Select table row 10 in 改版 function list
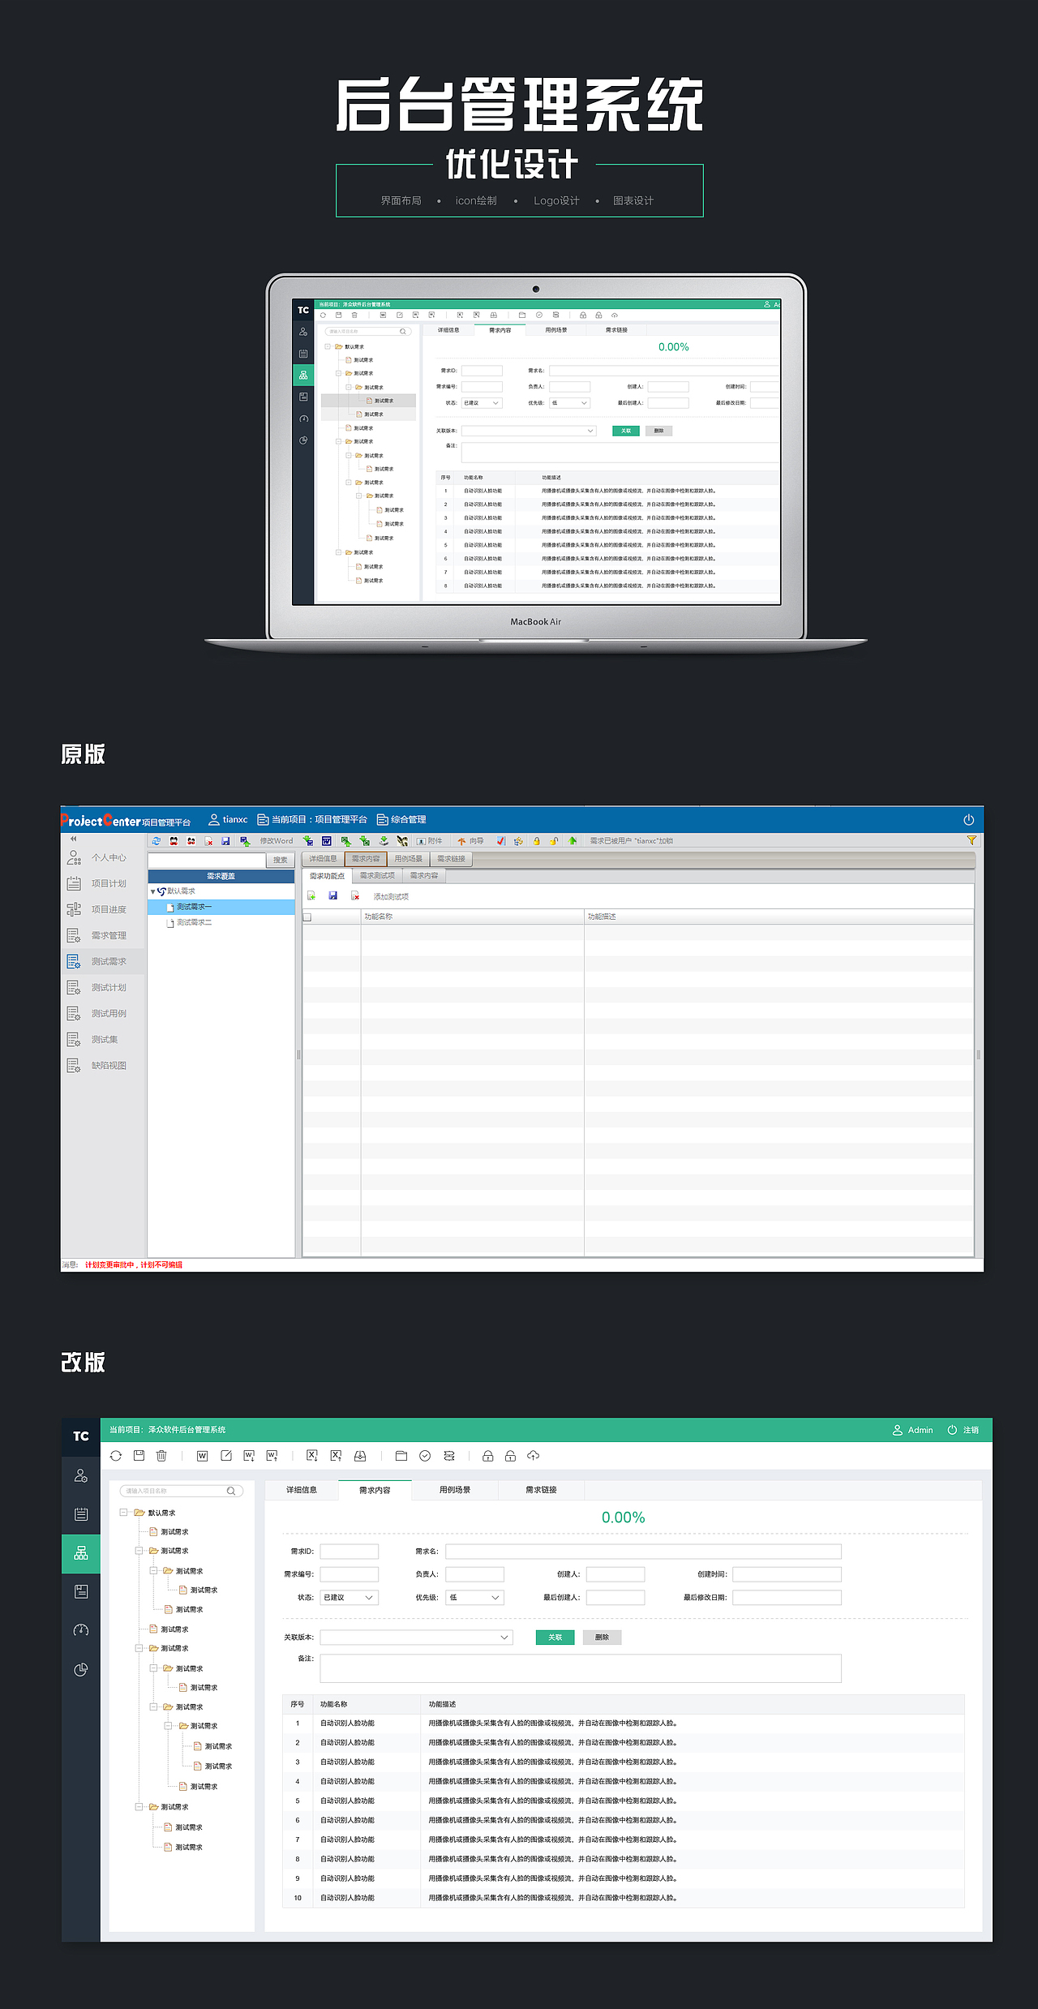Viewport: 1038px width, 2009px height. (624, 1898)
